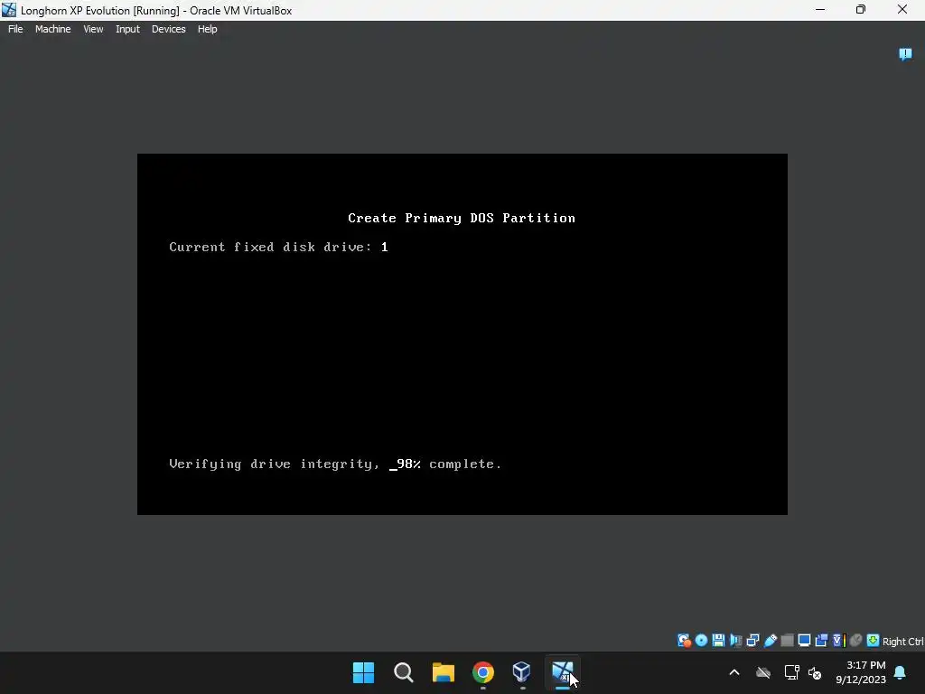This screenshot has height=694, width=925.
Task: Click the muted volume tray icon
Action: 815,672
